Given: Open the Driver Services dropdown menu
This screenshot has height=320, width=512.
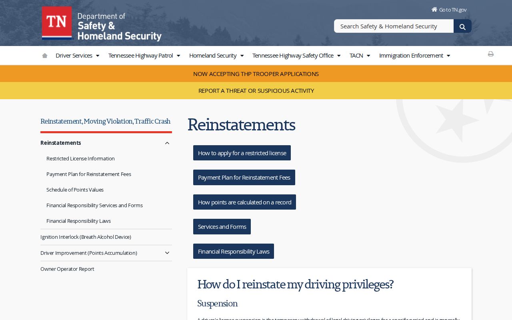Looking at the screenshot, I should coord(78,56).
